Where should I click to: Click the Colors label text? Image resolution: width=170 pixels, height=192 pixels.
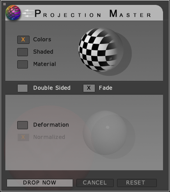pyautogui.click(x=42, y=39)
